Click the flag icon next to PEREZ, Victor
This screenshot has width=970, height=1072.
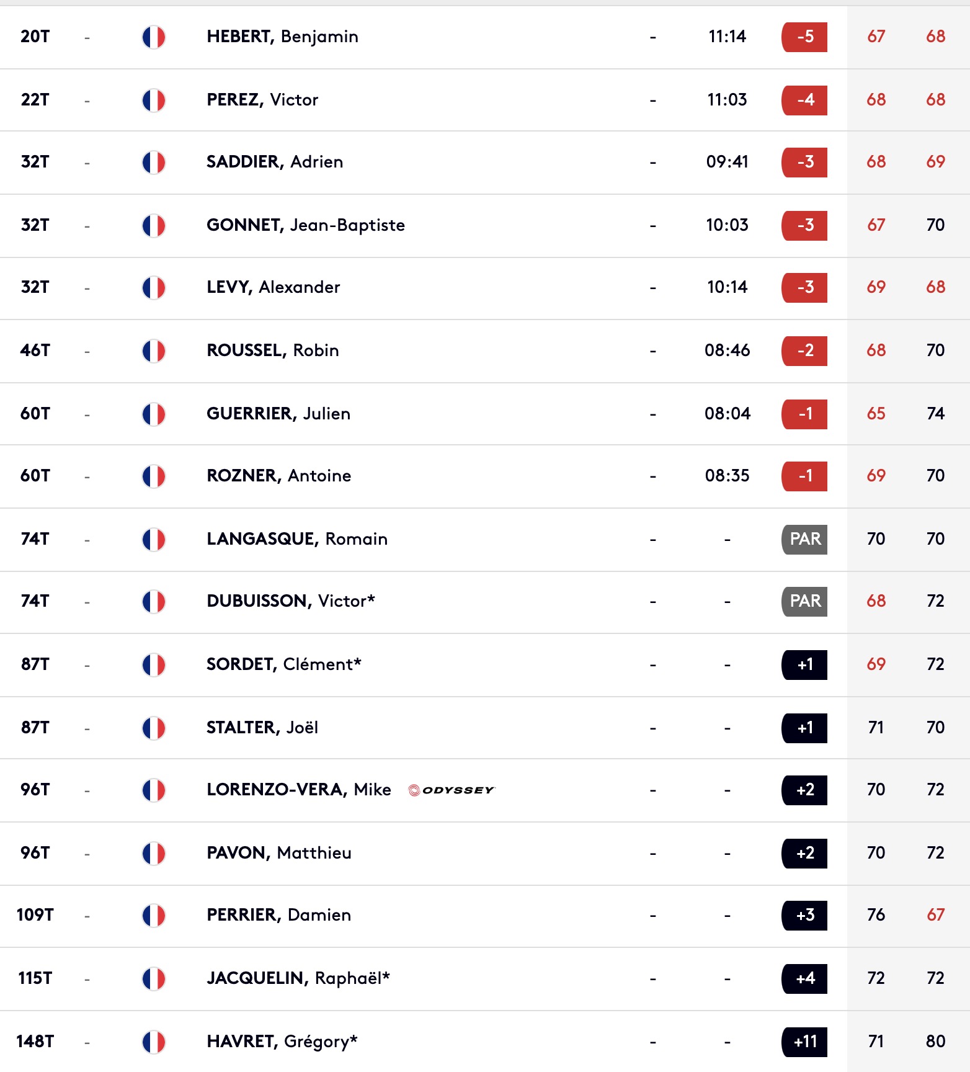click(x=154, y=100)
